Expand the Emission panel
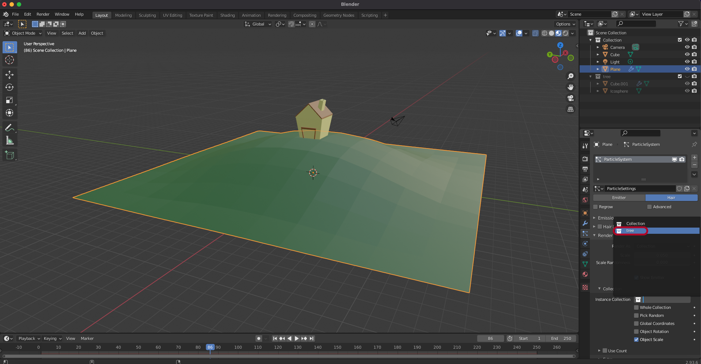The image size is (701, 364). [x=594, y=218]
